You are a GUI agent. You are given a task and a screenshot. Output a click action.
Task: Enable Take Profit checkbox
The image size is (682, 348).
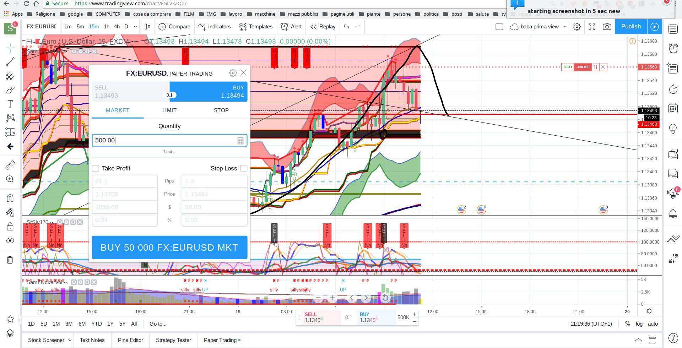[96, 168]
